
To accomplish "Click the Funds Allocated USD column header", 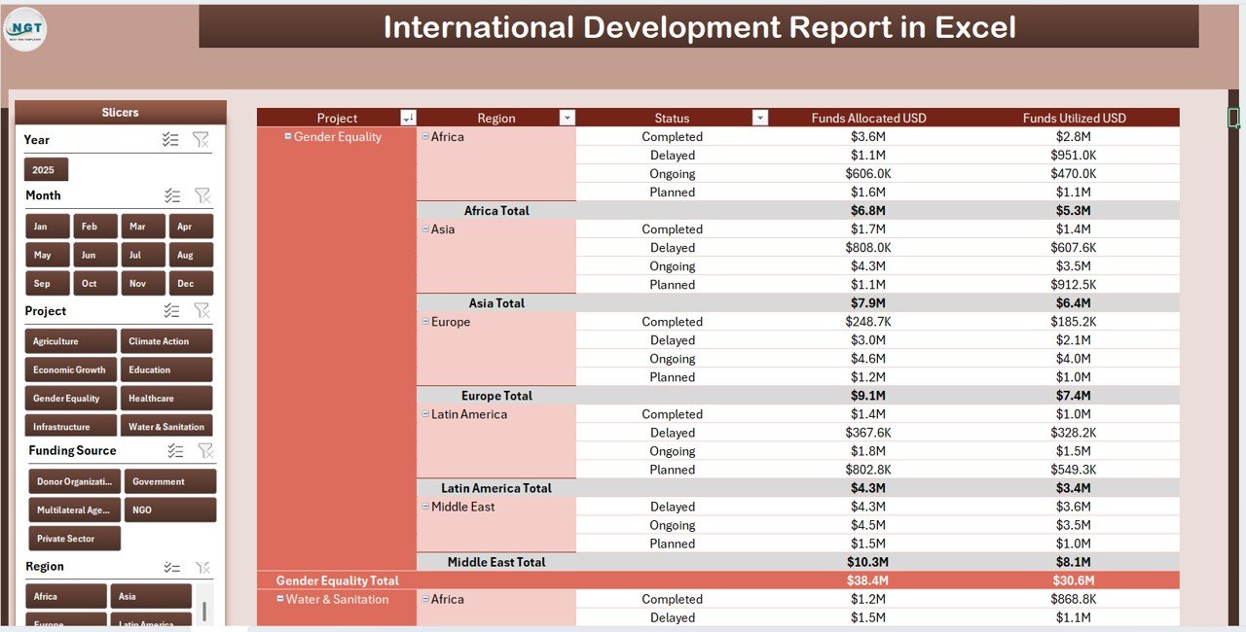I will coord(868,118).
